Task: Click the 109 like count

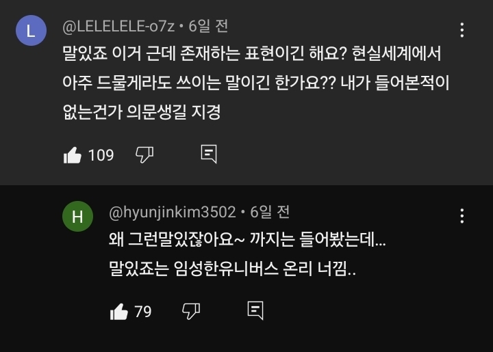Action: pyautogui.click(x=101, y=155)
